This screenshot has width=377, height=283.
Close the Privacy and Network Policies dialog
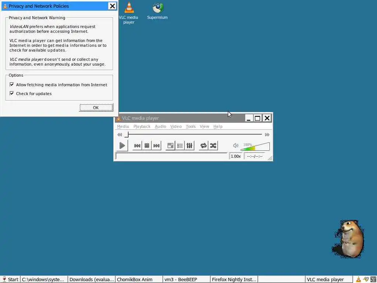click(x=112, y=6)
